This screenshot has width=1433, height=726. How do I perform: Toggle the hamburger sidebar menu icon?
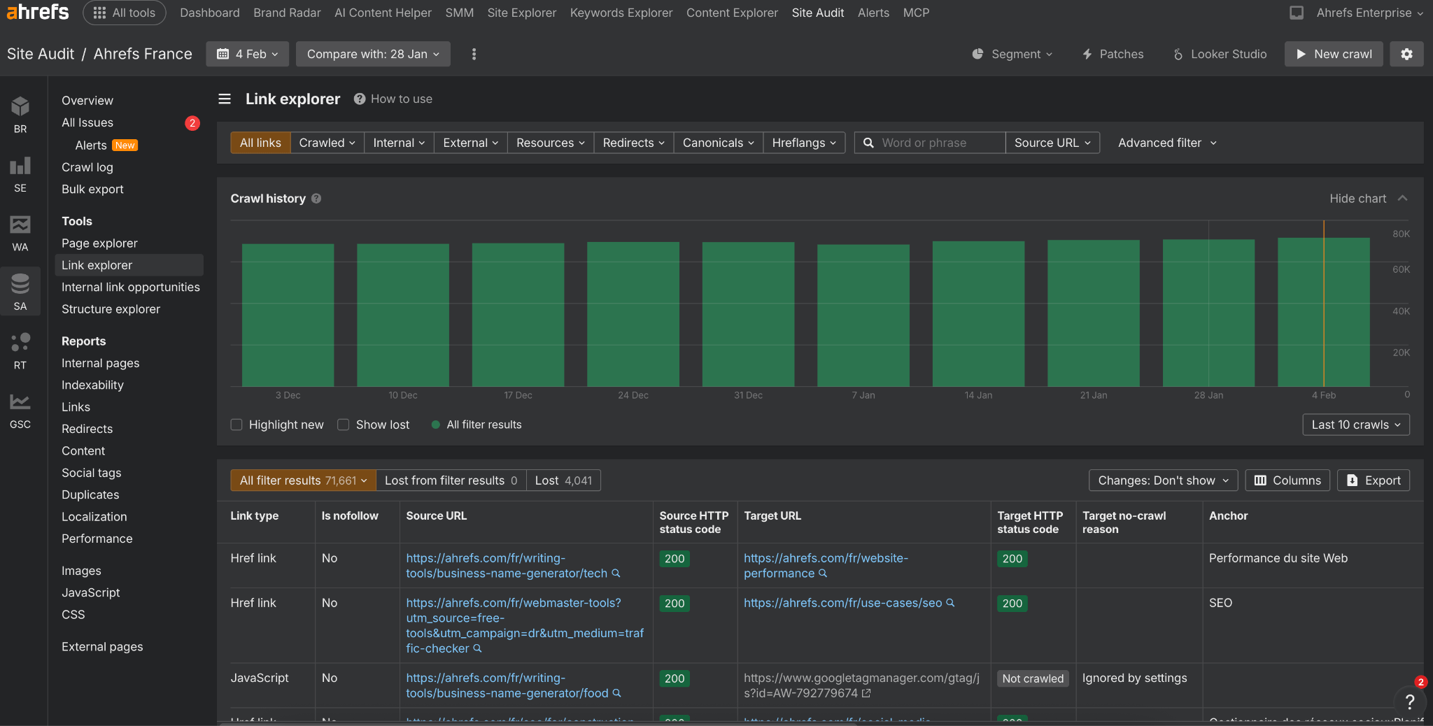tap(225, 99)
